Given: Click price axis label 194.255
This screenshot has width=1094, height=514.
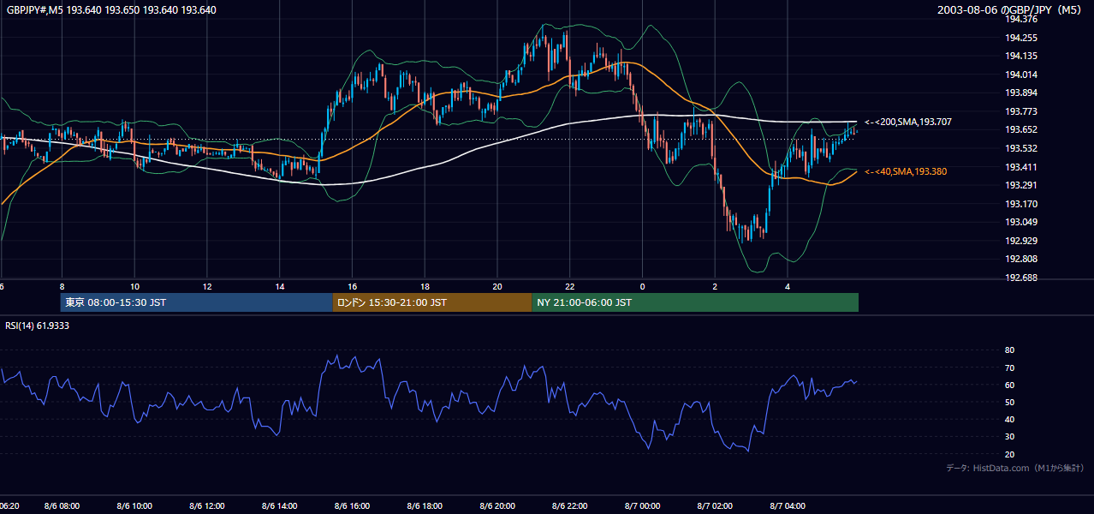Looking at the screenshot, I should [x=1021, y=38].
